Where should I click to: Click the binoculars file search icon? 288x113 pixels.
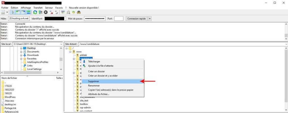coord(79,12)
